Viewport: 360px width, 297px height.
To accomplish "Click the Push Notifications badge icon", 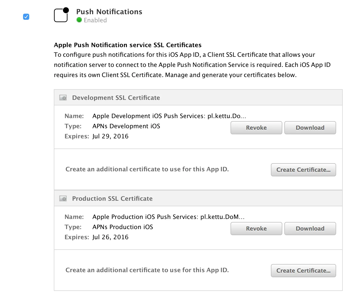I will [61, 15].
